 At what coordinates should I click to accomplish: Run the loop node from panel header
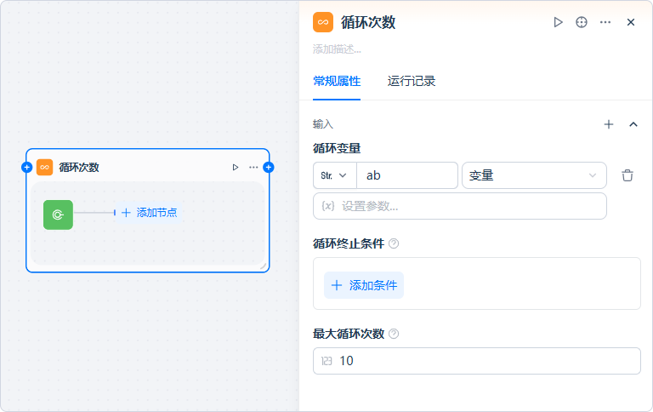click(558, 22)
